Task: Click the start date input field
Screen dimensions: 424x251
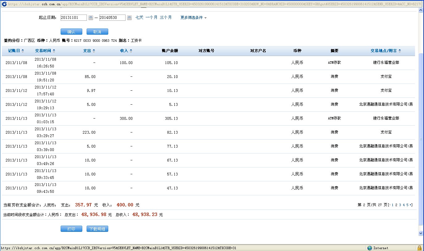Action: (x=74, y=18)
